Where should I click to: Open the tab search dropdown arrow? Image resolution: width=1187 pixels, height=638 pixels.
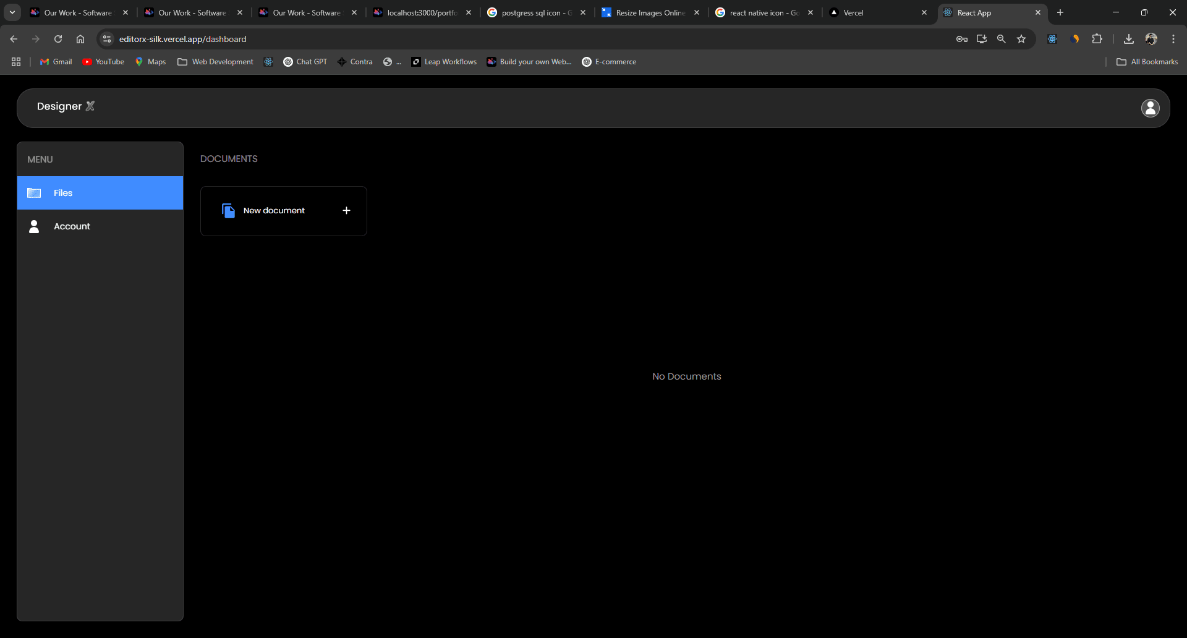(x=12, y=12)
